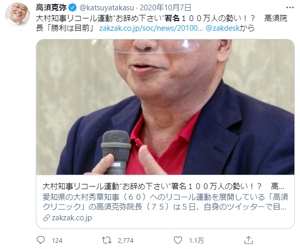Open the author's profile avatar
The width and height of the screenshot is (300, 249).
point(17,14)
